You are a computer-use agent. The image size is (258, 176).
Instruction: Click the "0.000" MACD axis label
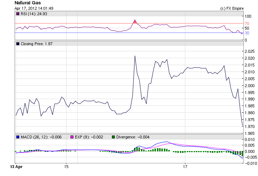coord(250,151)
